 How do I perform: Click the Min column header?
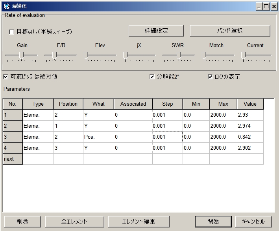196,104
